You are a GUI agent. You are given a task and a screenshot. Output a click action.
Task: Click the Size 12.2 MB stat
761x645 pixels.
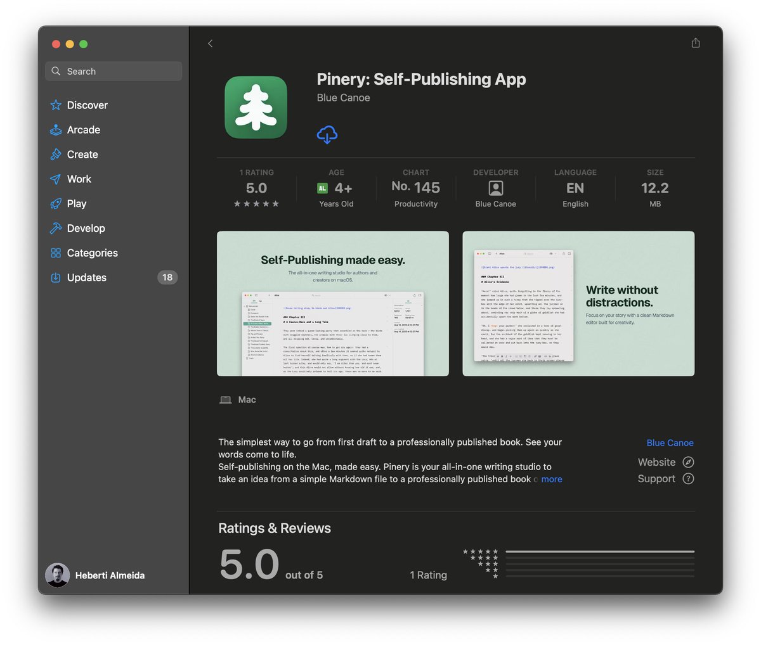[655, 188]
